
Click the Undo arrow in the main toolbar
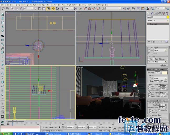3,9
